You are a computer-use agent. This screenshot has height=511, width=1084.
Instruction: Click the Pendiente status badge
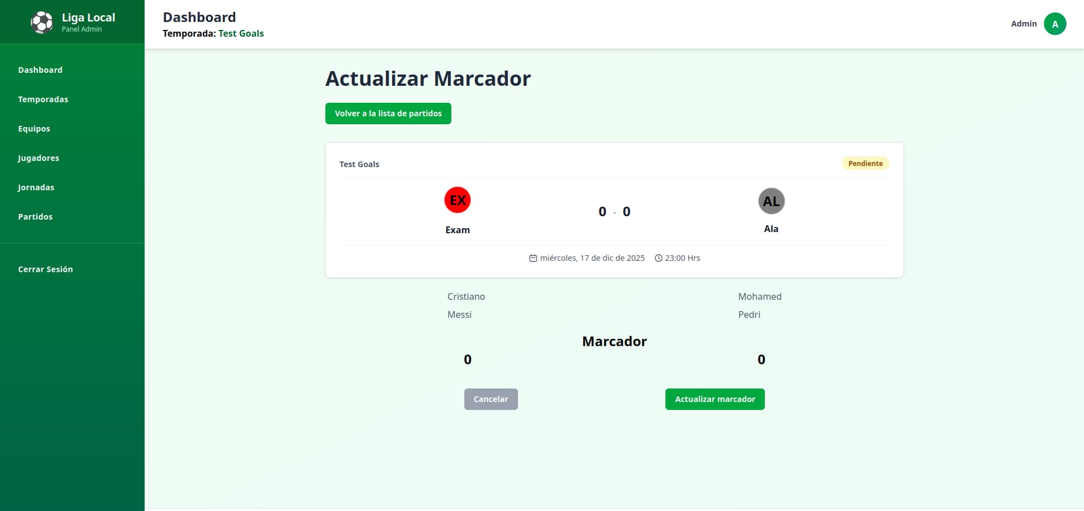(x=865, y=163)
